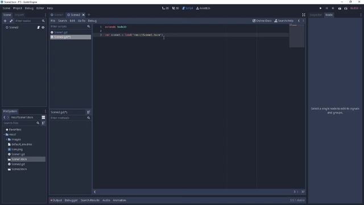Switch to the 2D workspace
Image resolution: width=364 pixels, height=205 pixels.
[x=166, y=8]
